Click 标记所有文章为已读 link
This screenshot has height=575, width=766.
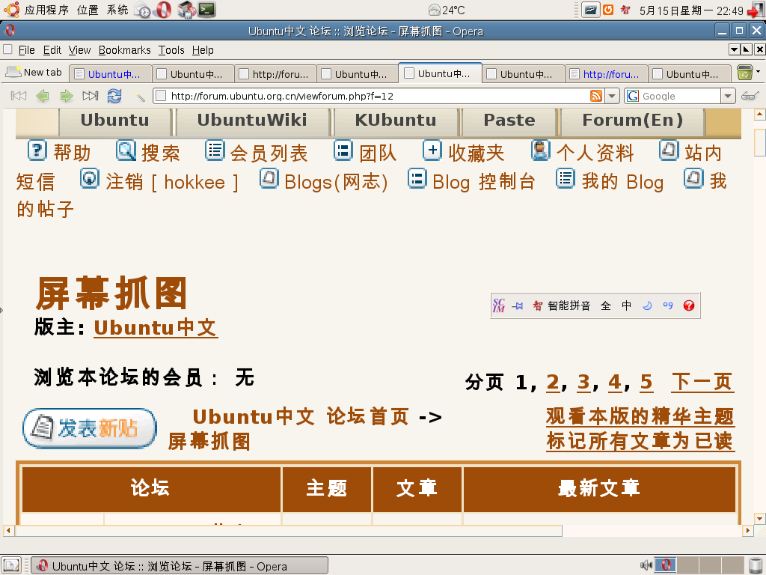tap(640, 441)
